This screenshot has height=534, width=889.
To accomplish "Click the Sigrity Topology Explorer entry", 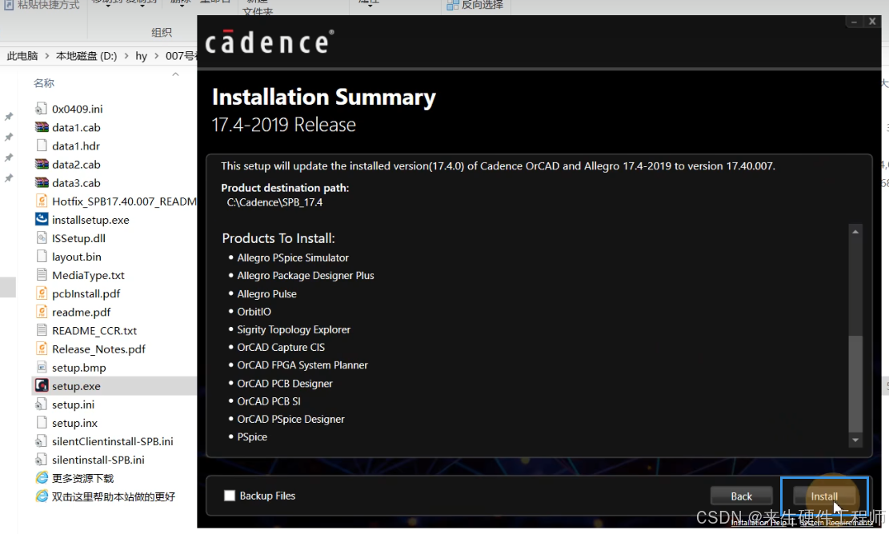I will tap(294, 329).
